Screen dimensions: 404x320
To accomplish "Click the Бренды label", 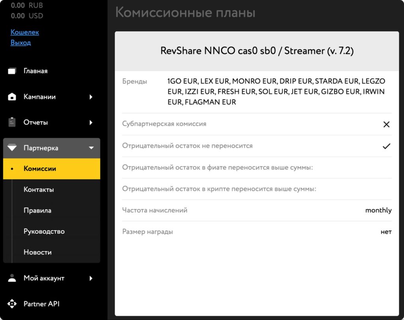I will coord(135,81).
